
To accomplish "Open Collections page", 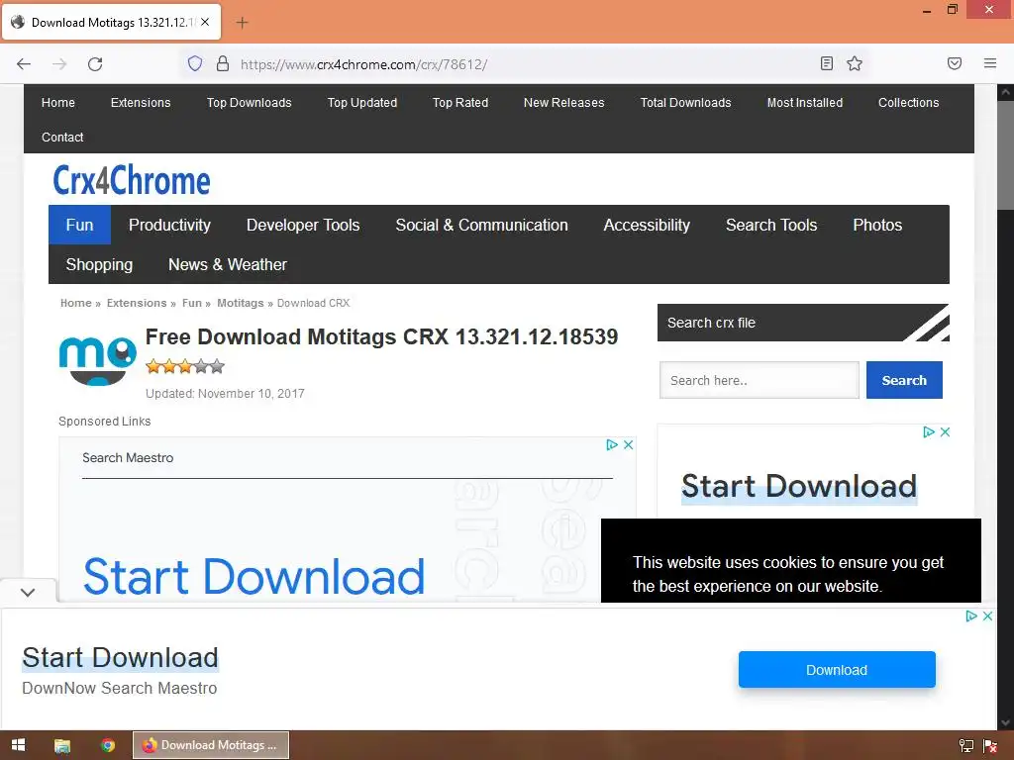I will click(x=909, y=102).
